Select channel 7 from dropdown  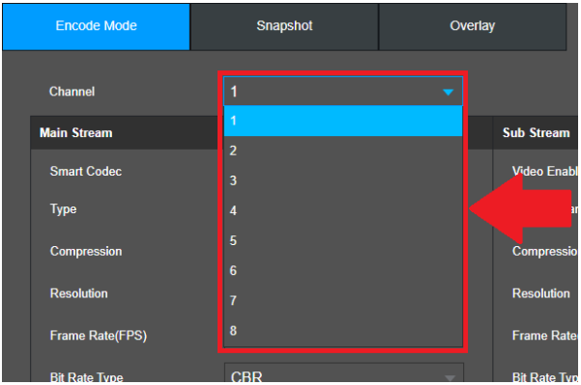343,301
